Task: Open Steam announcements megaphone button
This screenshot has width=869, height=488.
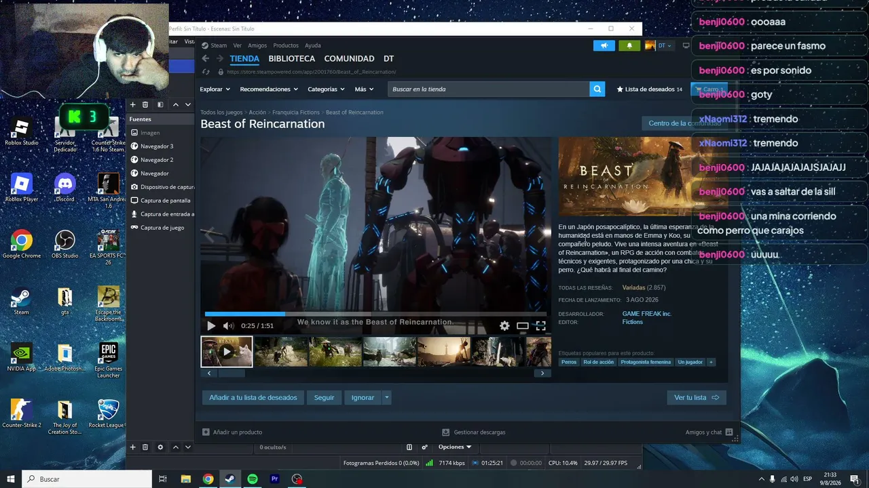Action: [604, 45]
